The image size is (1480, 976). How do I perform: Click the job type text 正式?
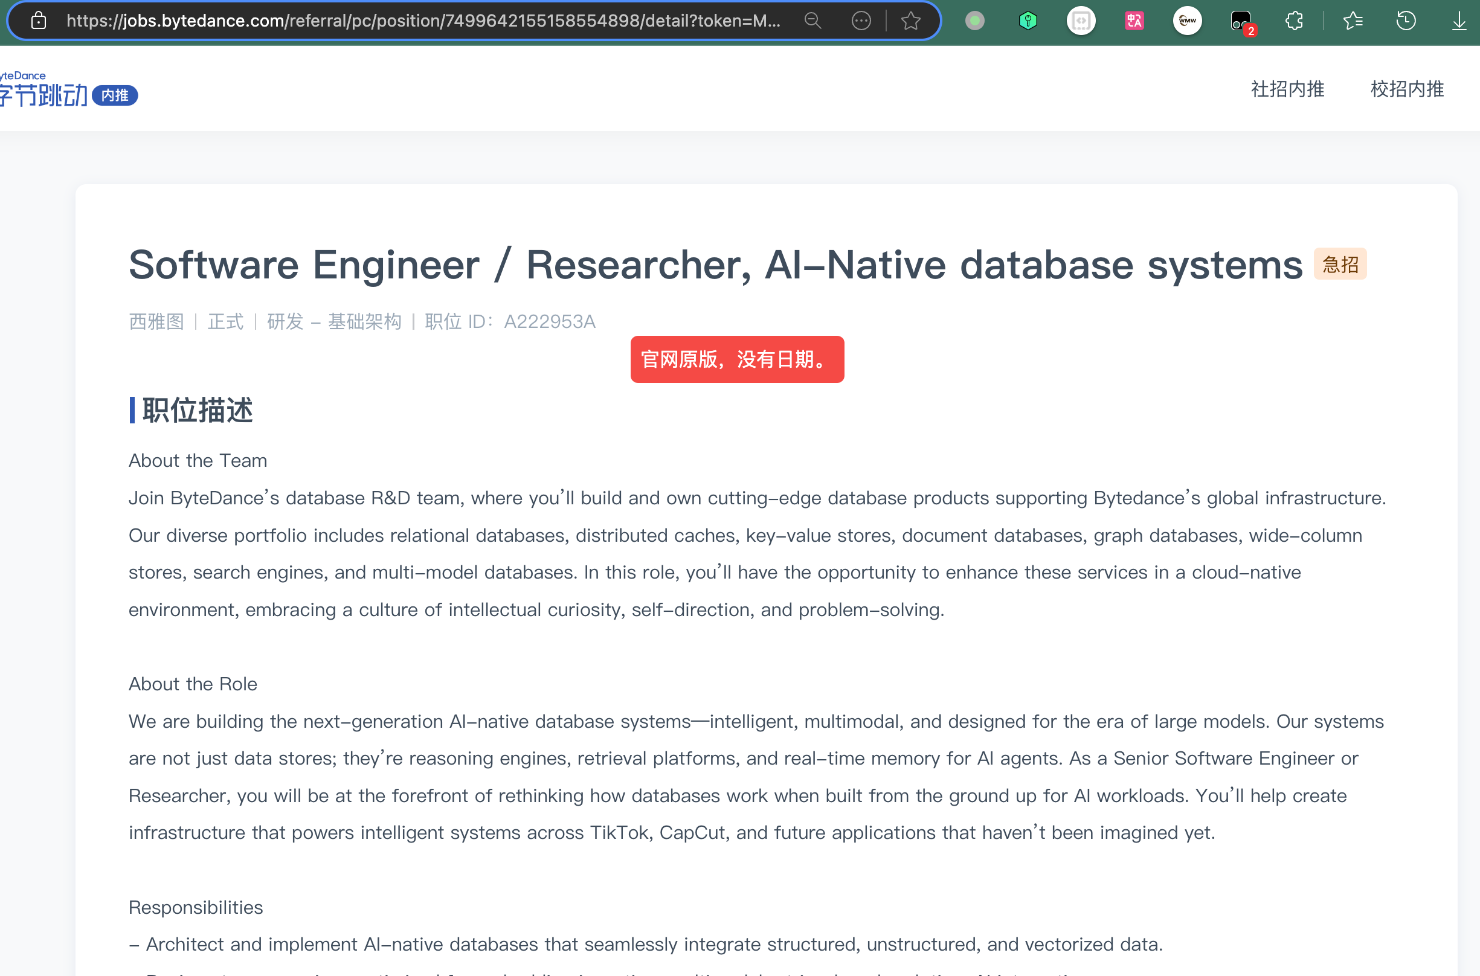point(225,322)
